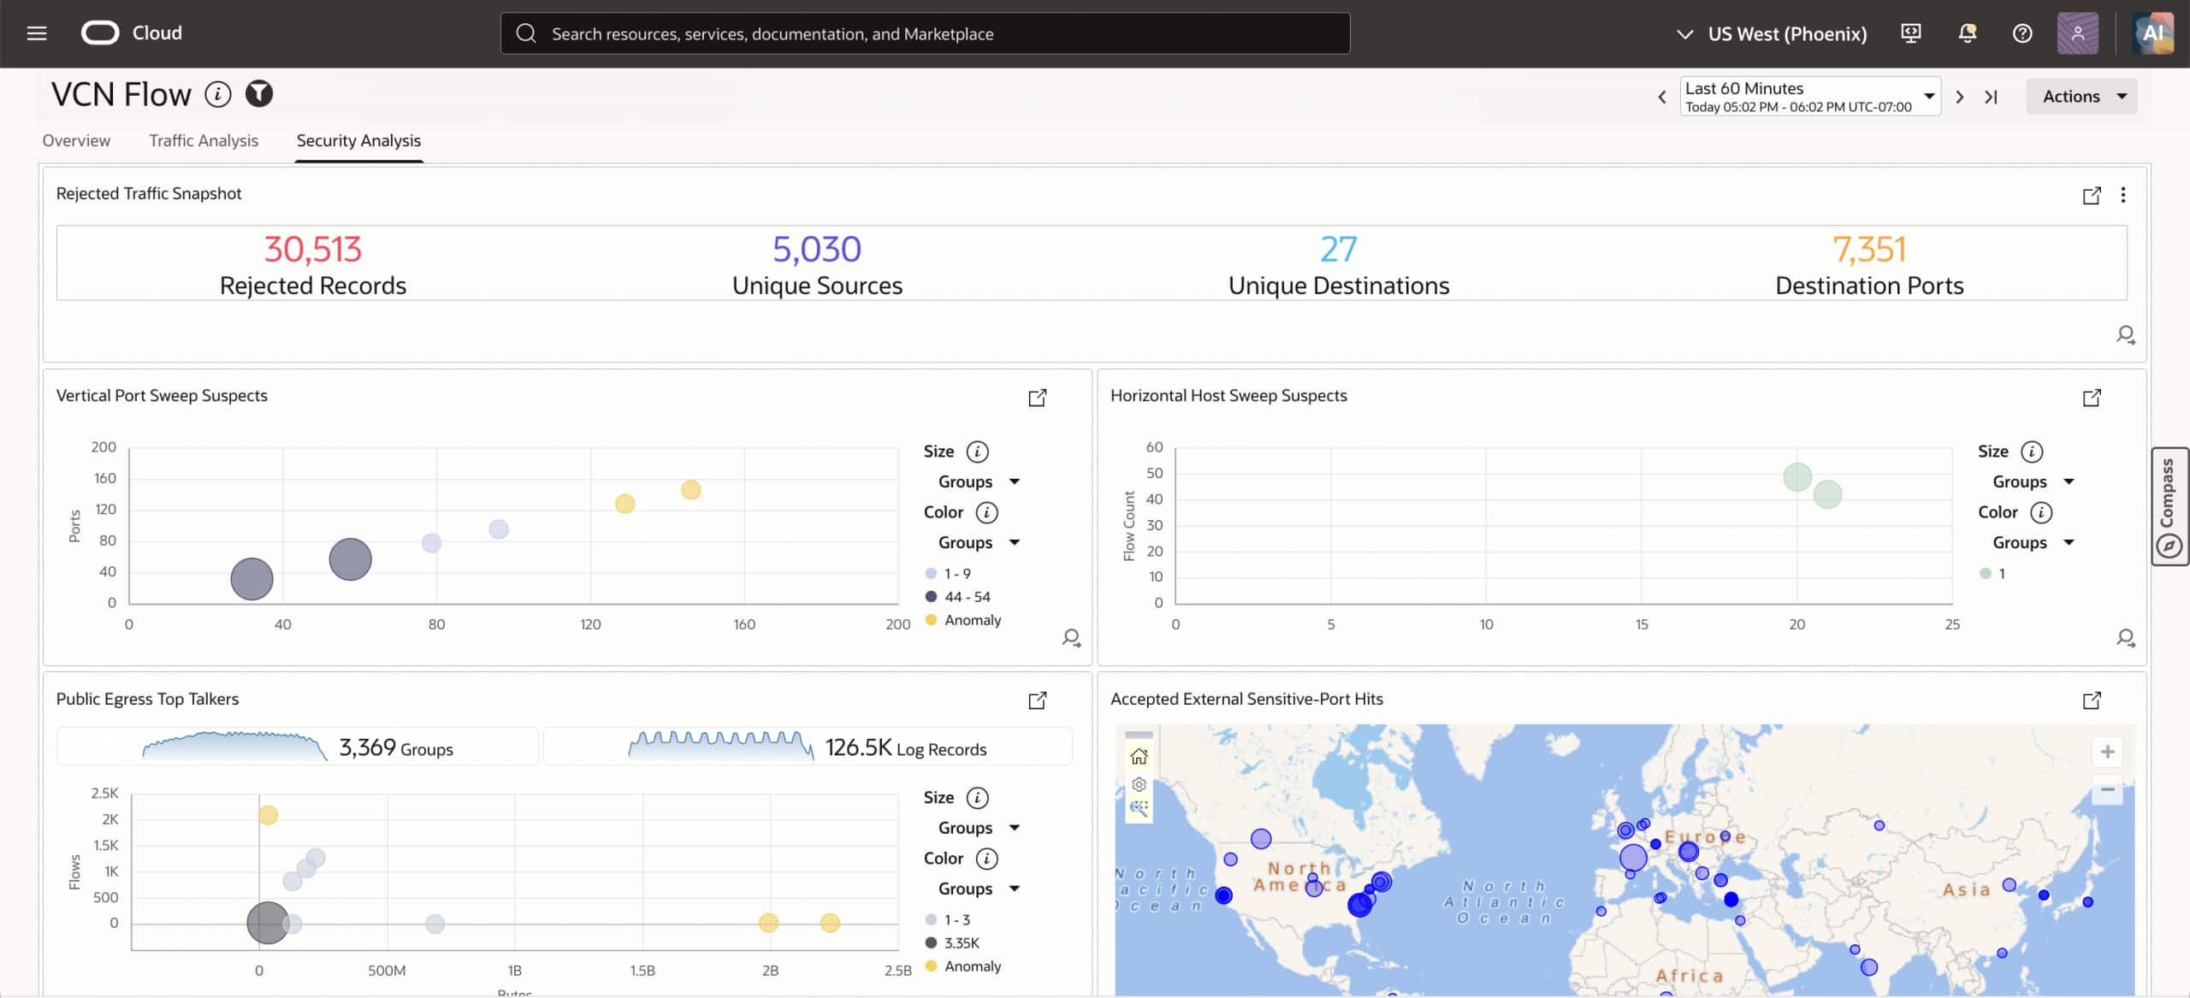
Task: Select the Security Analysis tab
Action: click(358, 140)
